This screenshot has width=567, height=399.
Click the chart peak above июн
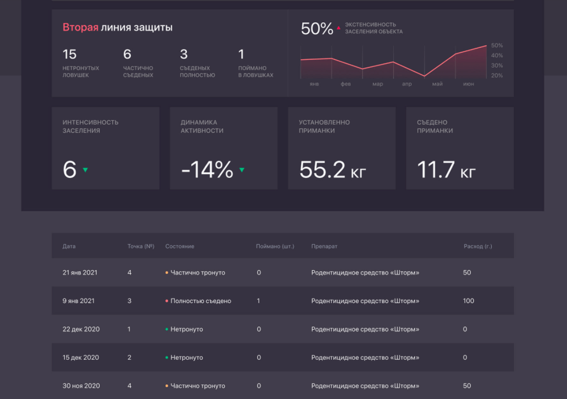[485, 46]
